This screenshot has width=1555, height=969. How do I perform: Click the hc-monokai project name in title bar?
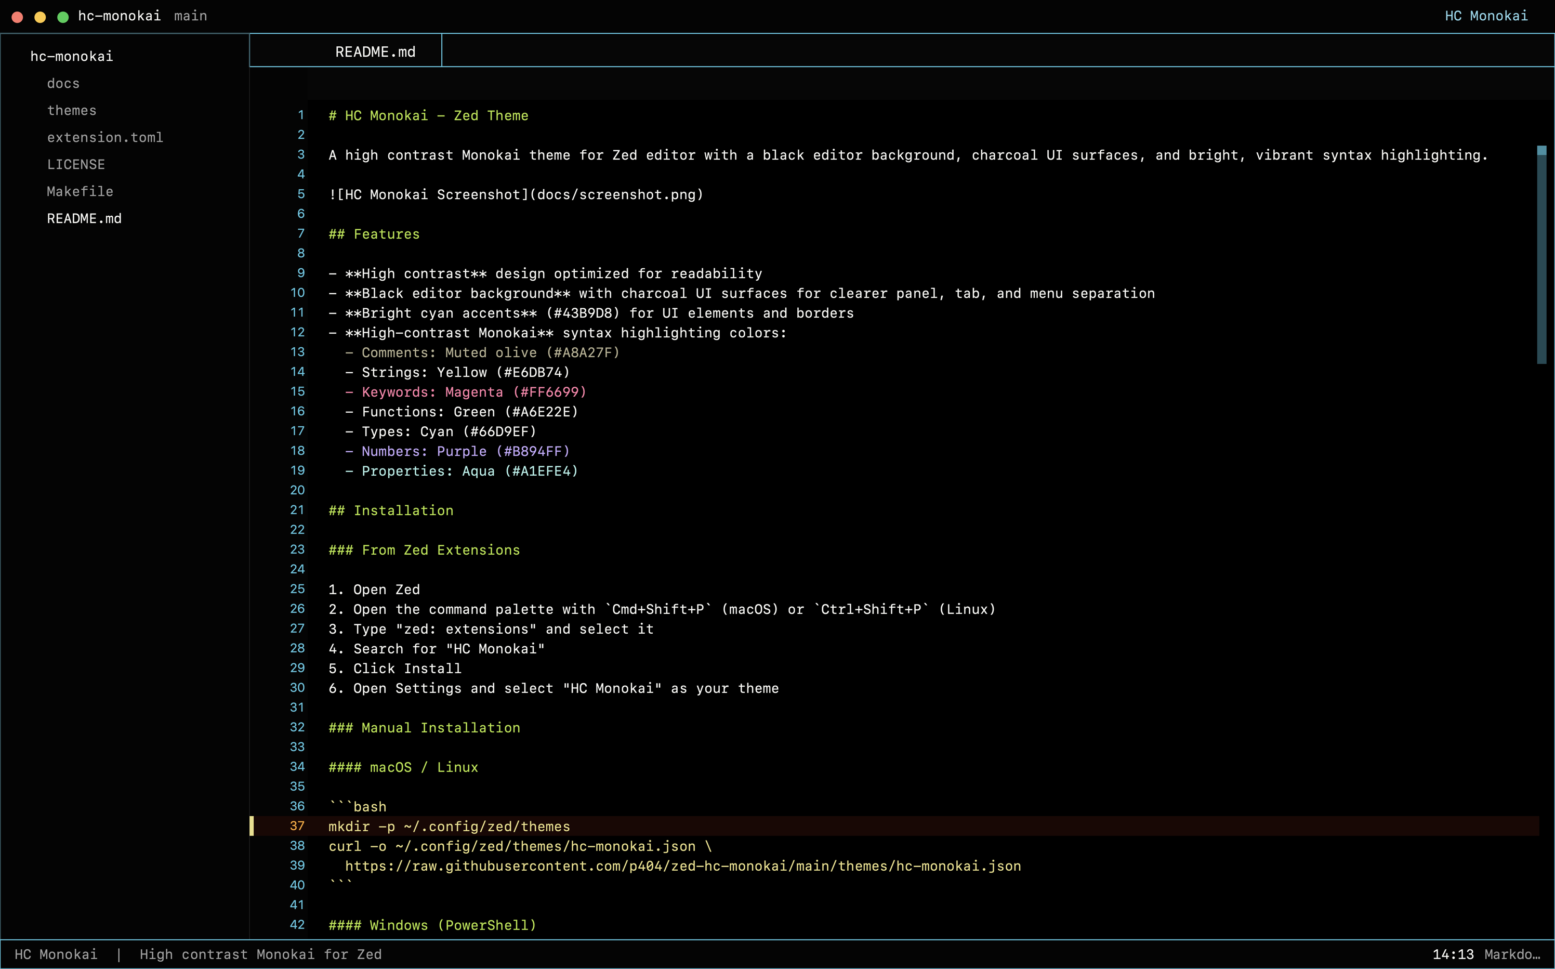pyautogui.click(x=119, y=16)
